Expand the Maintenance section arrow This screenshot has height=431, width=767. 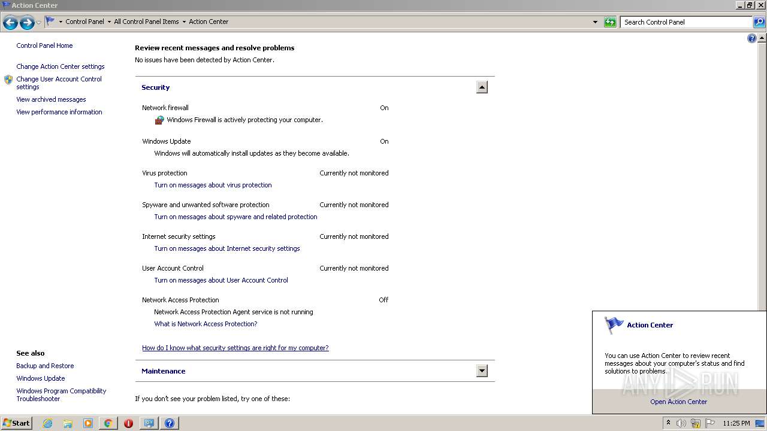(482, 371)
